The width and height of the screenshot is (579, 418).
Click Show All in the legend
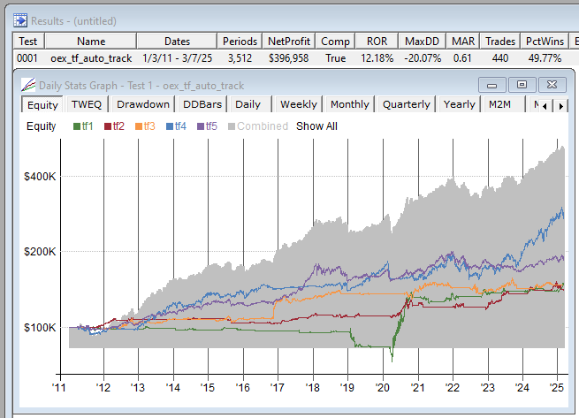point(316,126)
